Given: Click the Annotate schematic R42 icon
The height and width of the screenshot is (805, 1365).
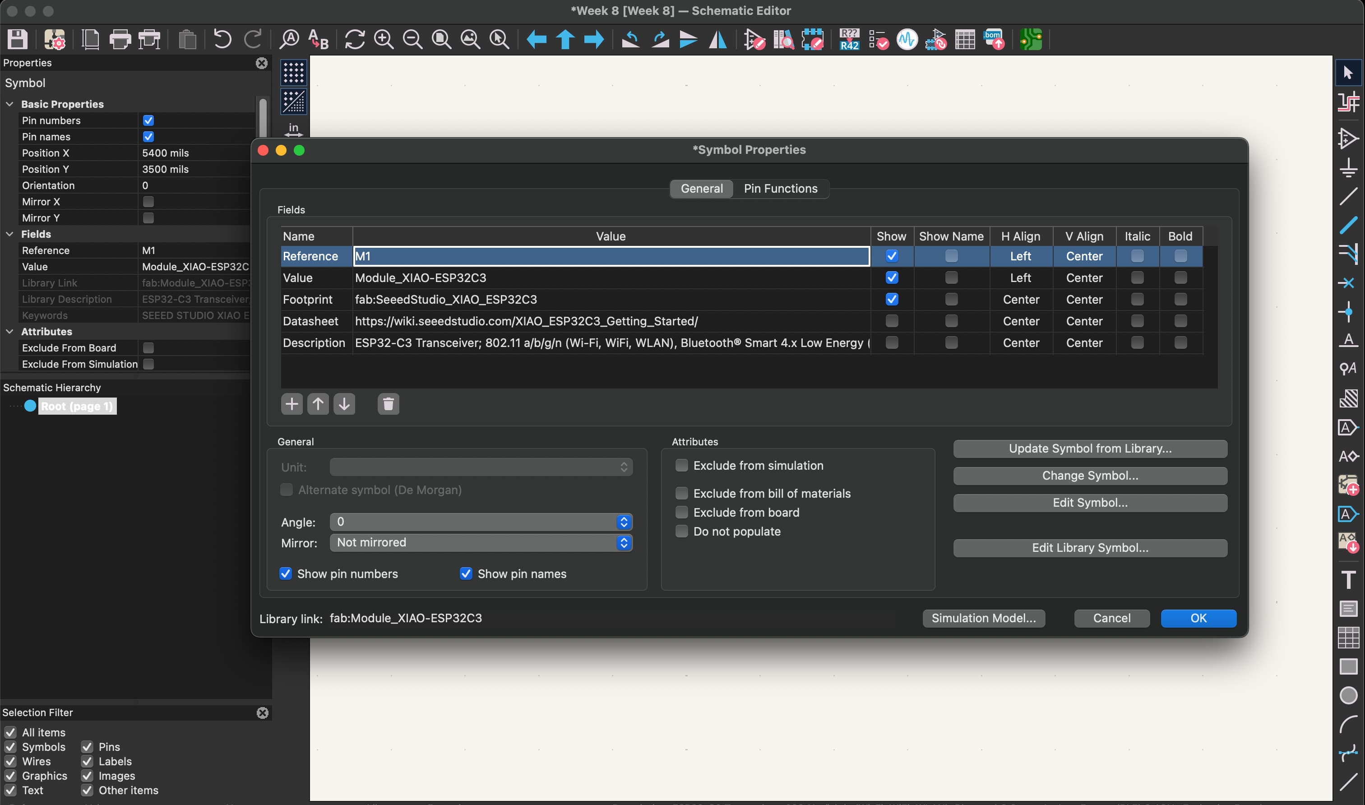Looking at the screenshot, I should tap(849, 40).
